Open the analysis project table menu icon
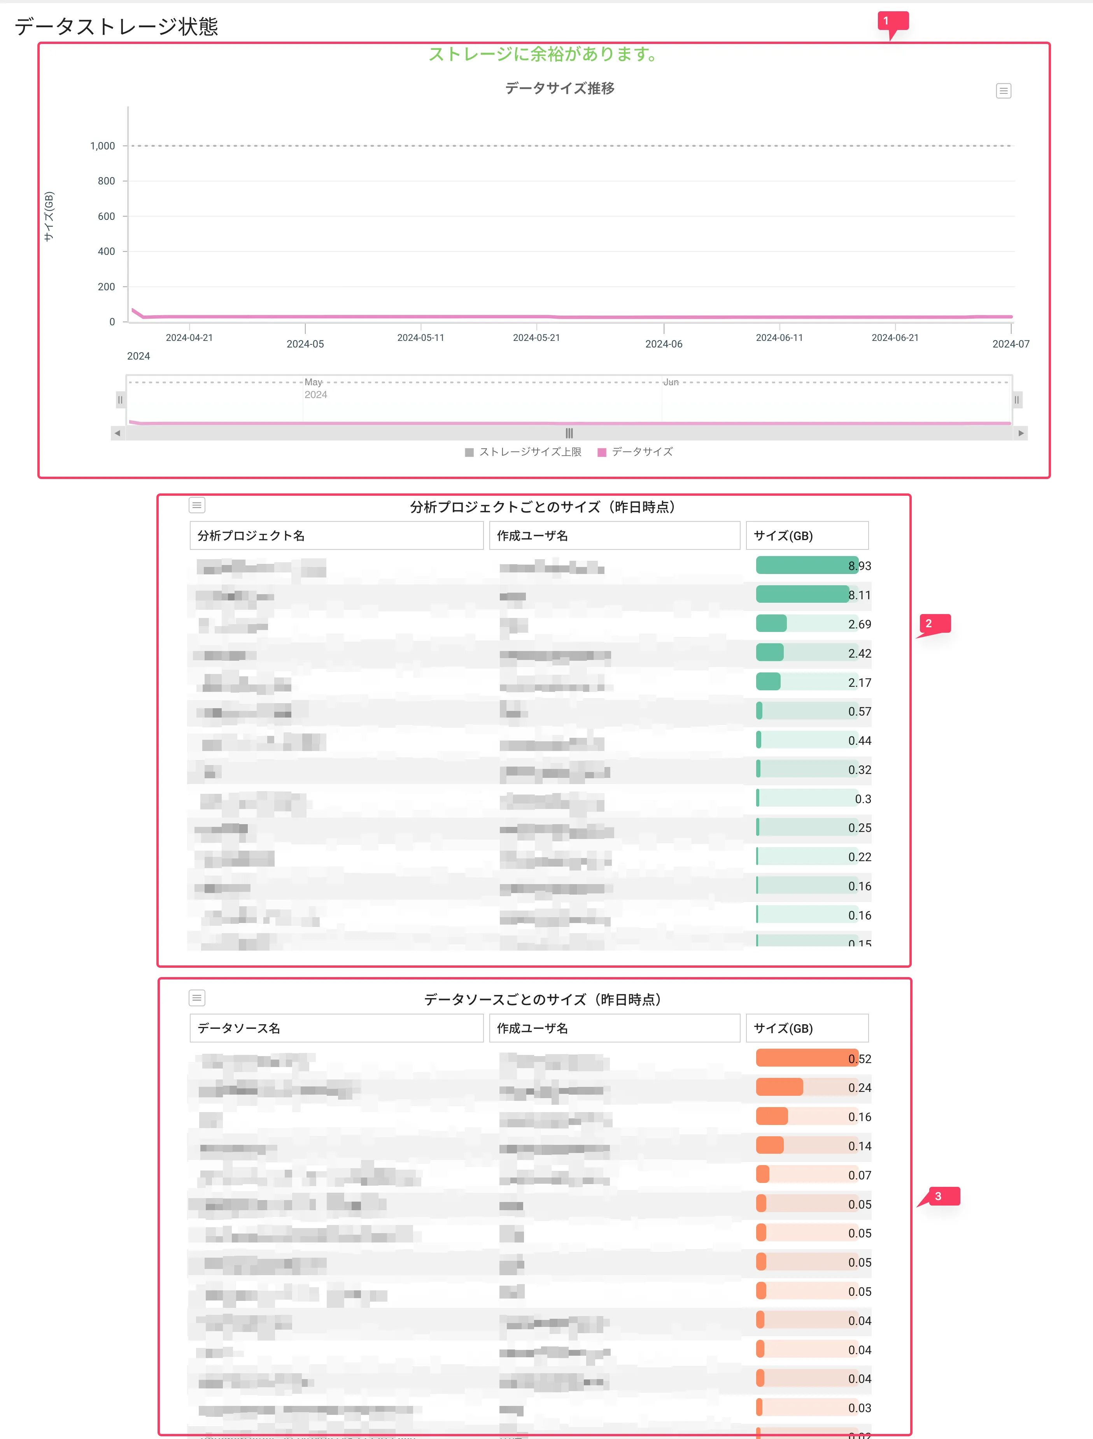This screenshot has height=1439, width=1093. click(197, 505)
